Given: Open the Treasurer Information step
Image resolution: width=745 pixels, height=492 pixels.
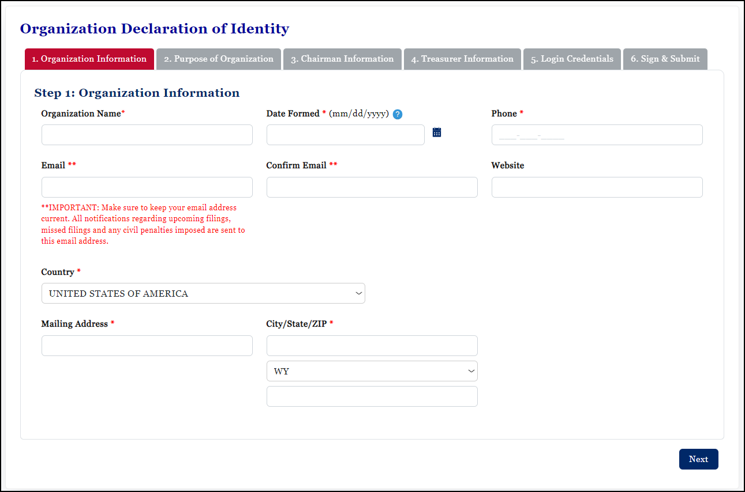Looking at the screenshot, I should click(462, 59).
